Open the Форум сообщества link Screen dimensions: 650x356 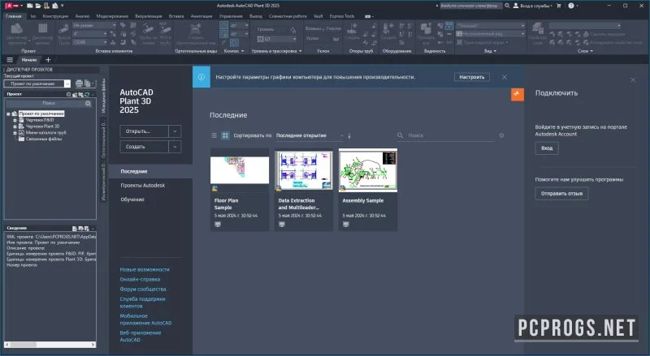pyautogui.click(x=143, y=289)
